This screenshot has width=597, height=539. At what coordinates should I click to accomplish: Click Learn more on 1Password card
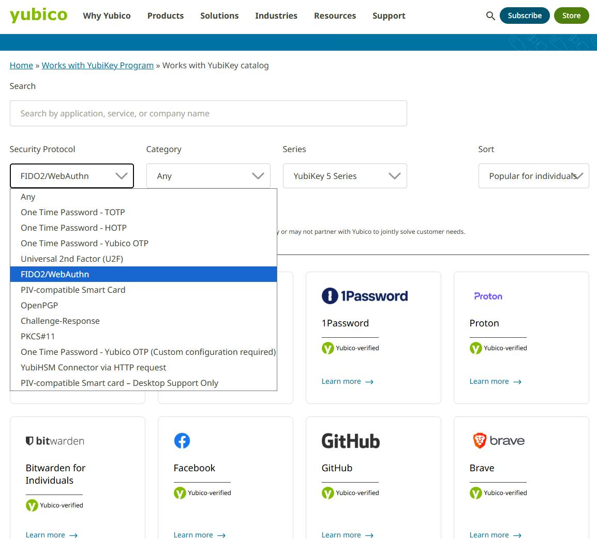(347, 381)
